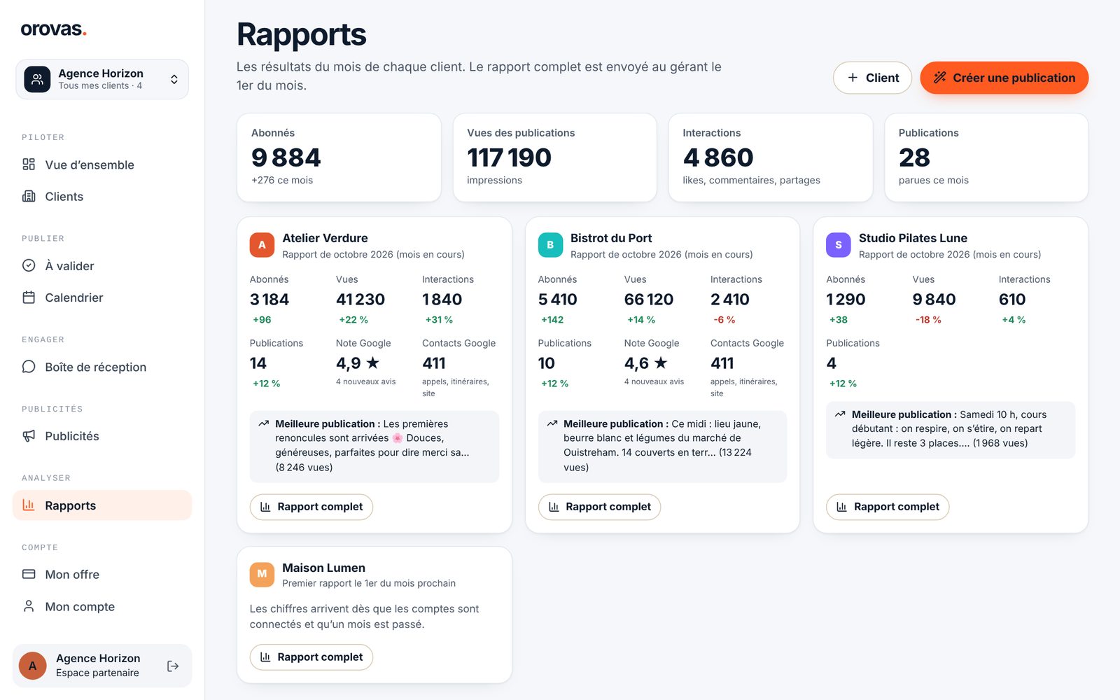Click the Clients building icon

[29, 196]
